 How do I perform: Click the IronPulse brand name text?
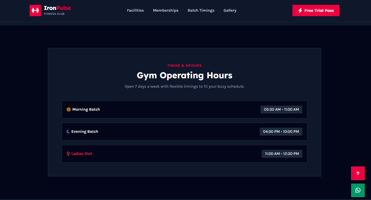pos(57,8)
